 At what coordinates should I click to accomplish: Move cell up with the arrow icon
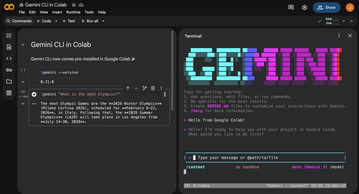tap(128, 88)
